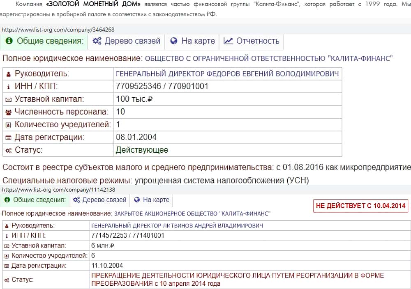The image size is (411, 289).
Task: Click person icon beside upper 'Руководитель' row
Action: coord(8,74)
